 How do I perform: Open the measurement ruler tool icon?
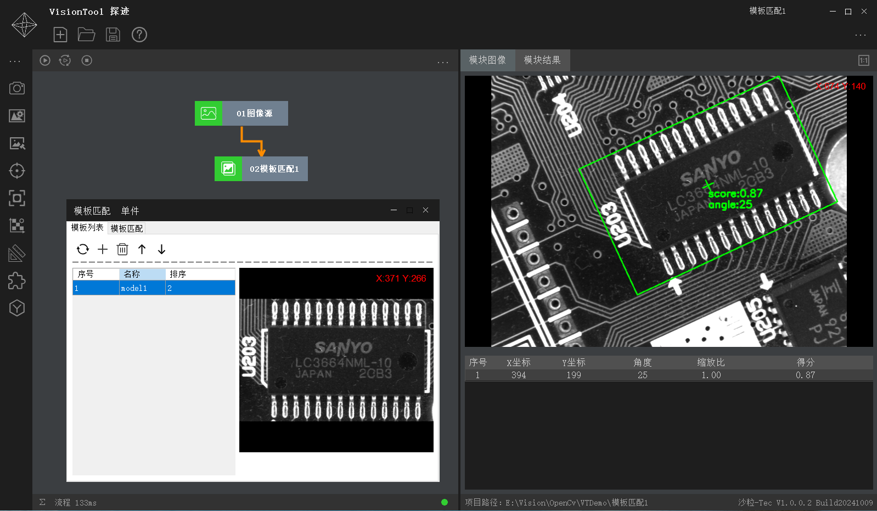tap(17, 253)
